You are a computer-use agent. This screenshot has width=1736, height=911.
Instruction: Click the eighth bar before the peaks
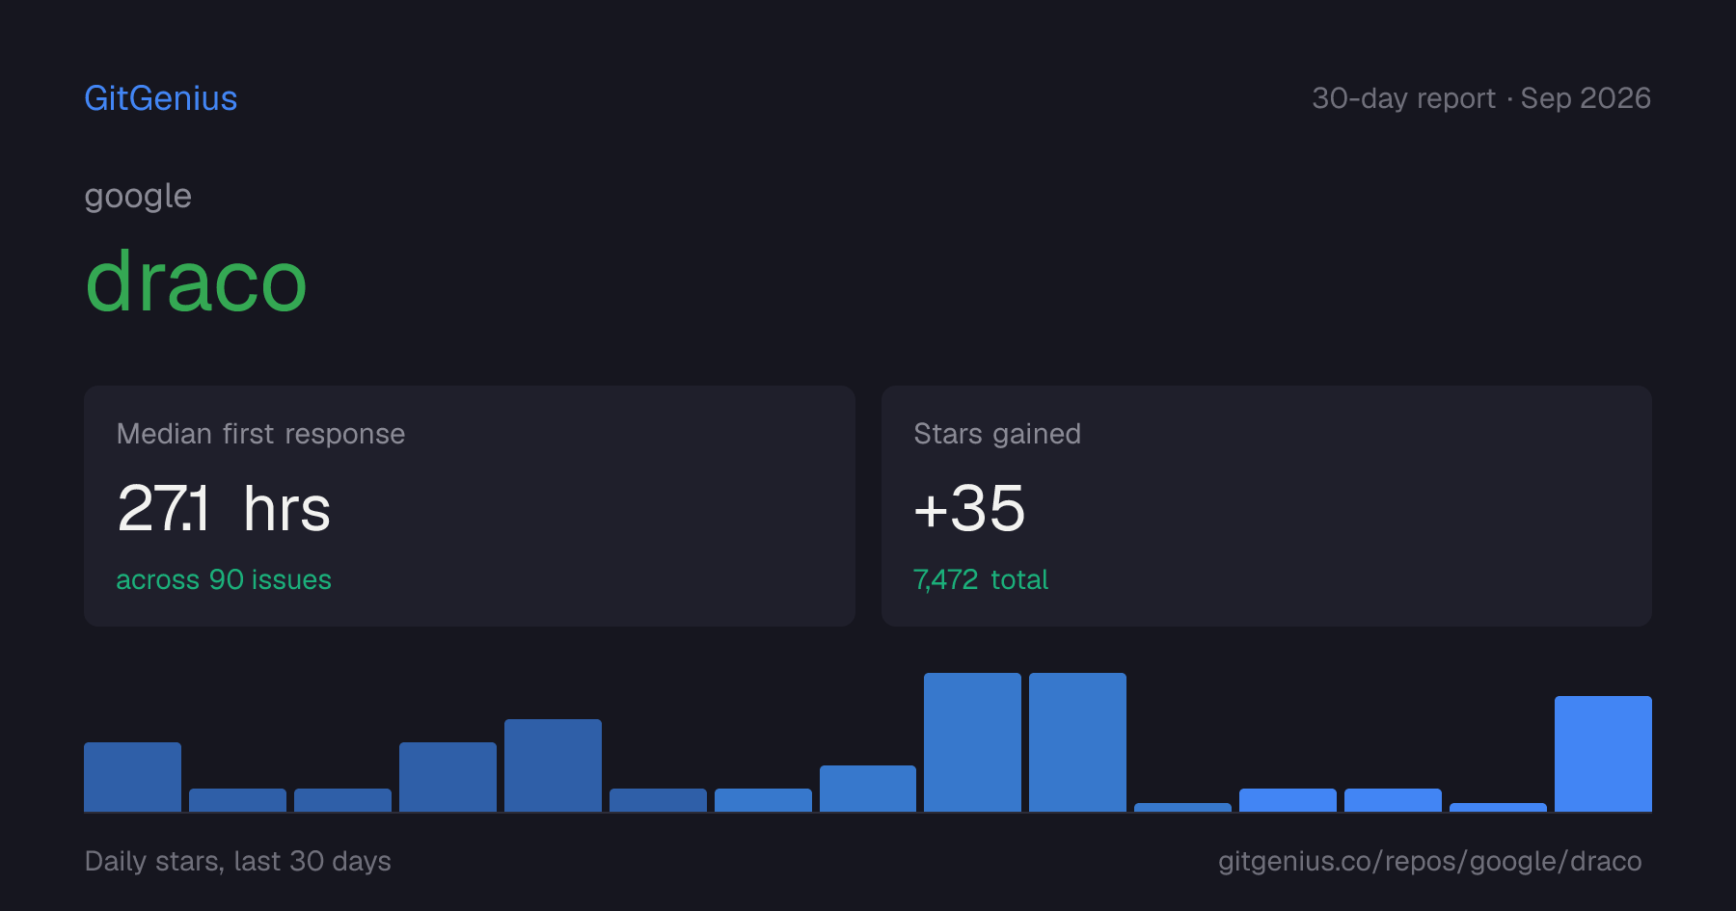tap(868, 789)
